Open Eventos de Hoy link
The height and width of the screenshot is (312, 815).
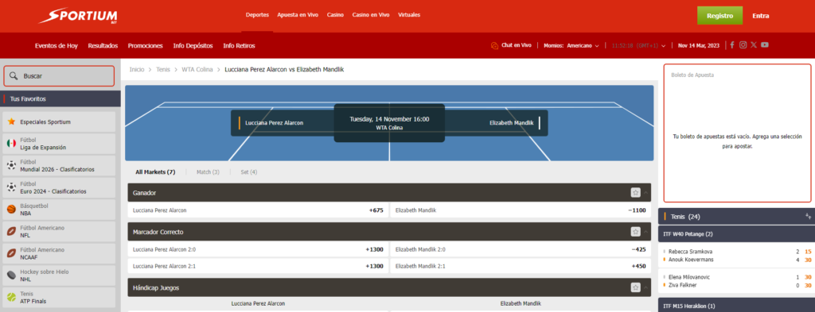57,45
